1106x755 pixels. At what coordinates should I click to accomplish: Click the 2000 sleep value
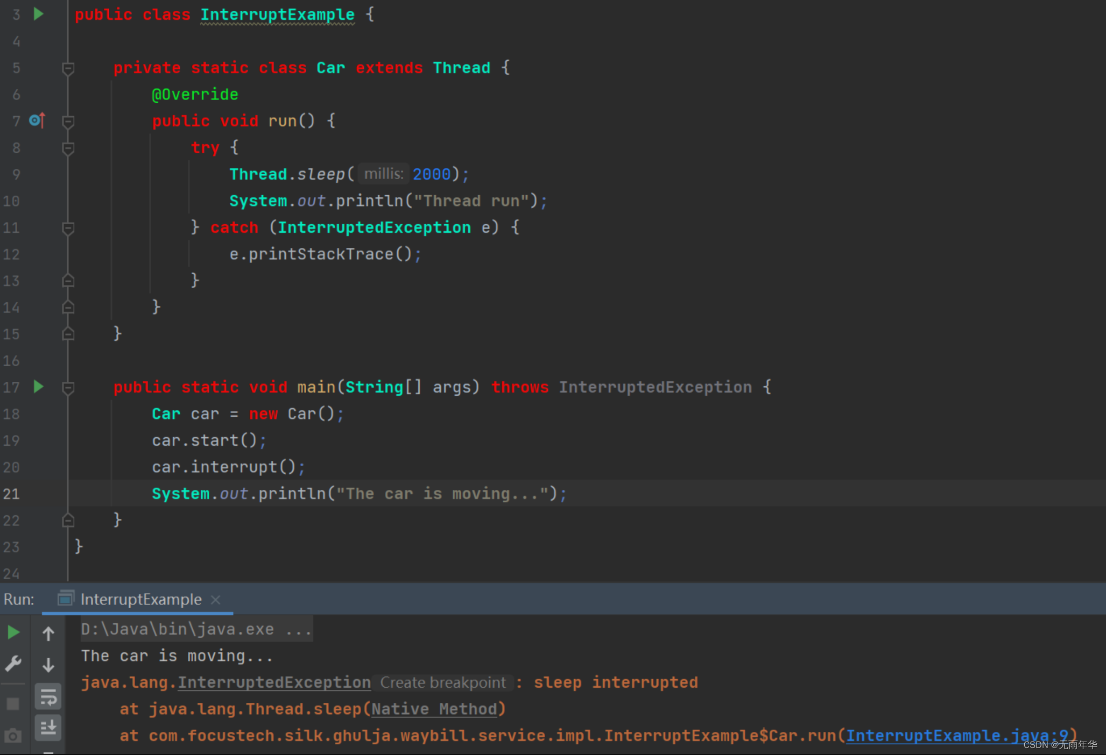(x=432, y=174)
